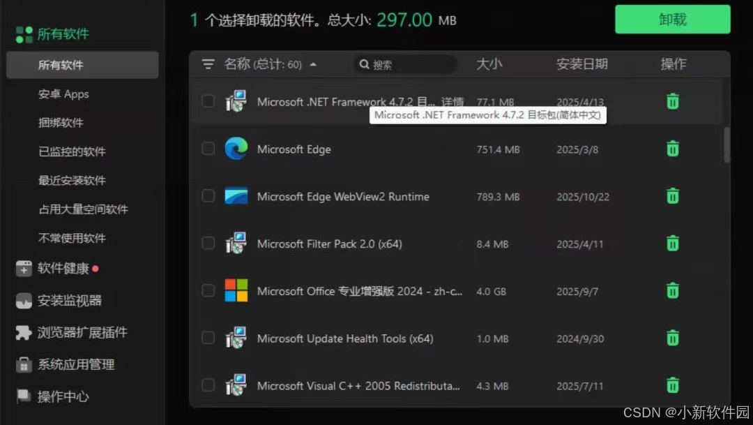
Task: Click the .NET Framework installer icon
Action: point(236,101)
